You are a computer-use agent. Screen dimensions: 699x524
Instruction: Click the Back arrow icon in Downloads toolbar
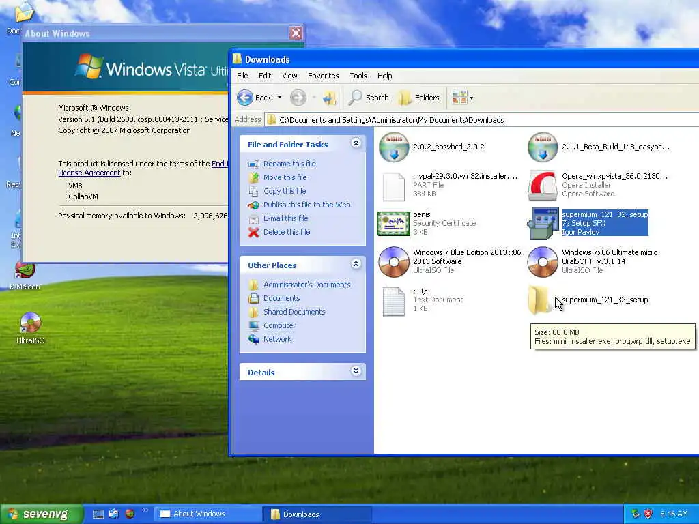click(x=245, y=98)
